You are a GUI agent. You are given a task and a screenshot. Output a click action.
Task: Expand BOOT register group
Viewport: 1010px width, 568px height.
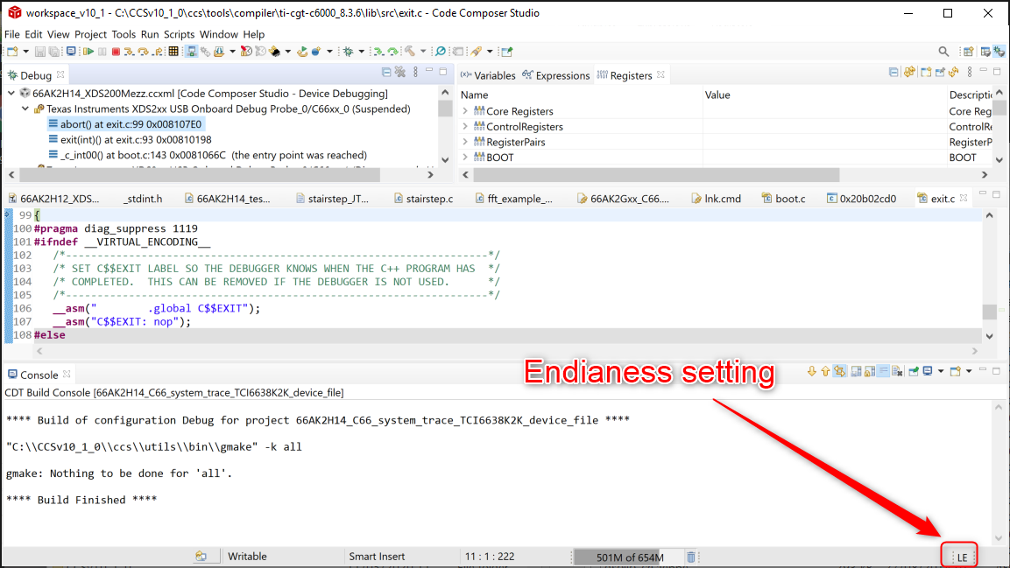pyautogui.click(x=465, y=158)
